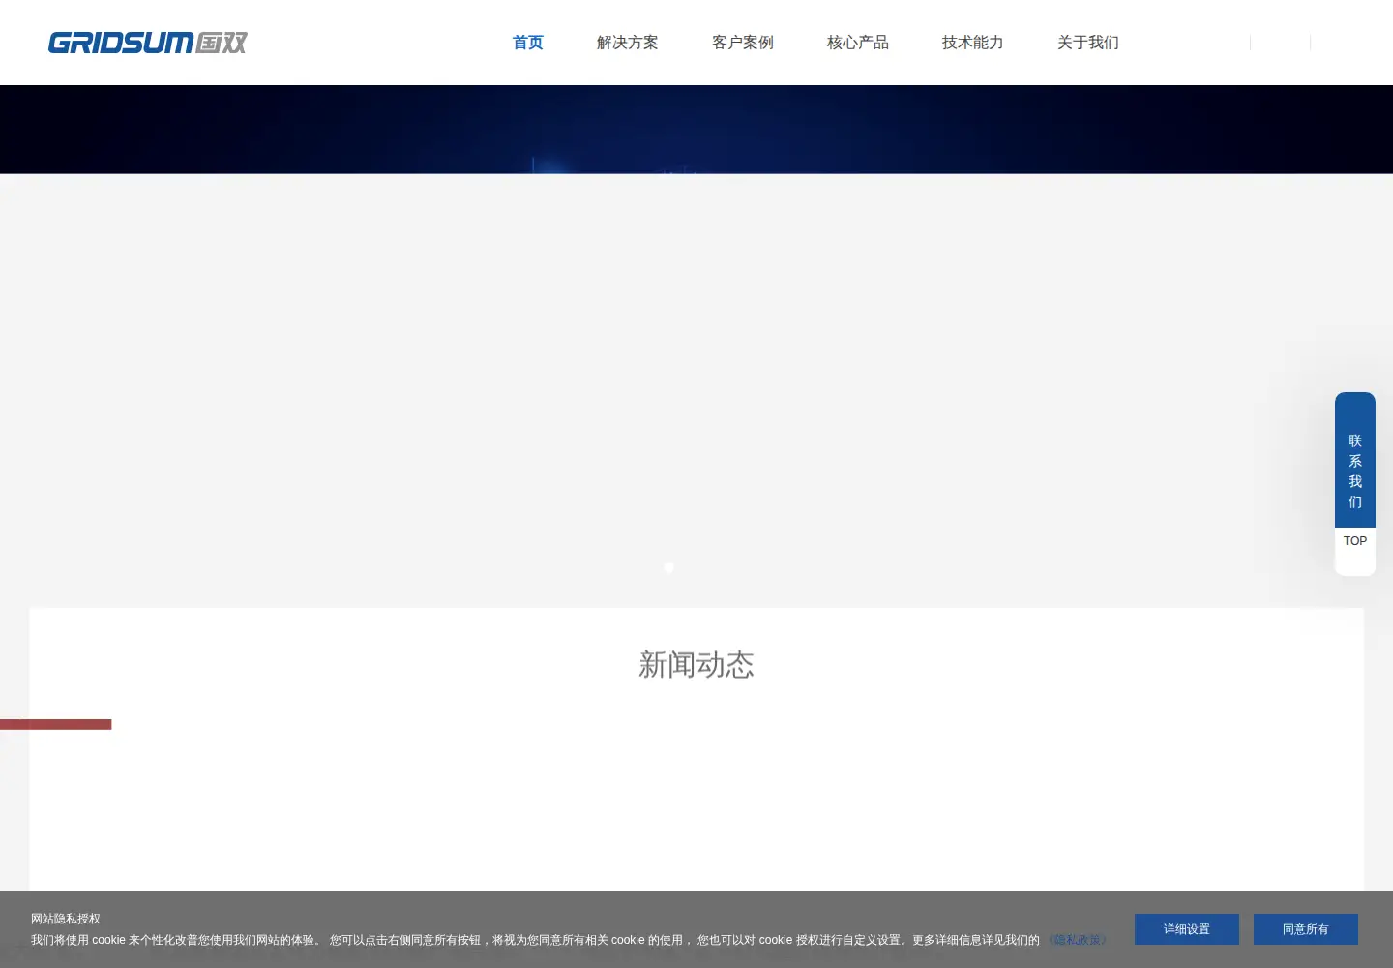Open the 技术能力 menu

[x=973, y=43]
